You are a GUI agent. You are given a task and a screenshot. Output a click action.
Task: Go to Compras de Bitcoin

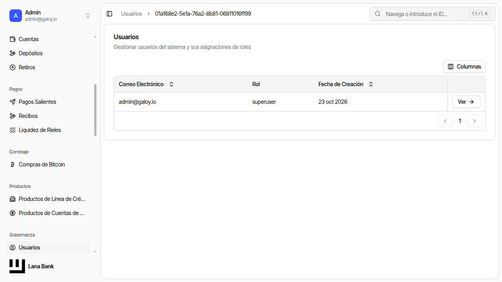(48, 164)
